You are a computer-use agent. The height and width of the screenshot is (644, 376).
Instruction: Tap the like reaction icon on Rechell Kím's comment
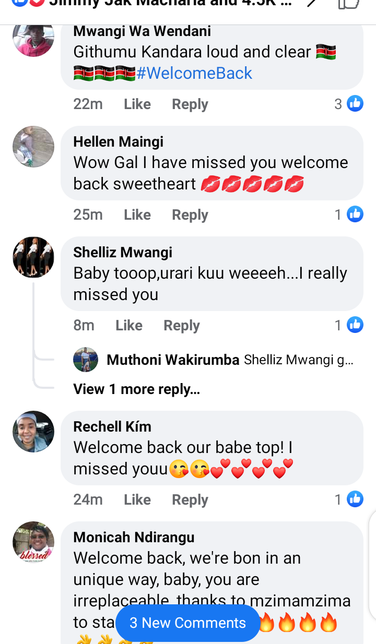pos(355,499)
